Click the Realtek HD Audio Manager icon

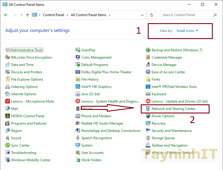click(78, 123)
